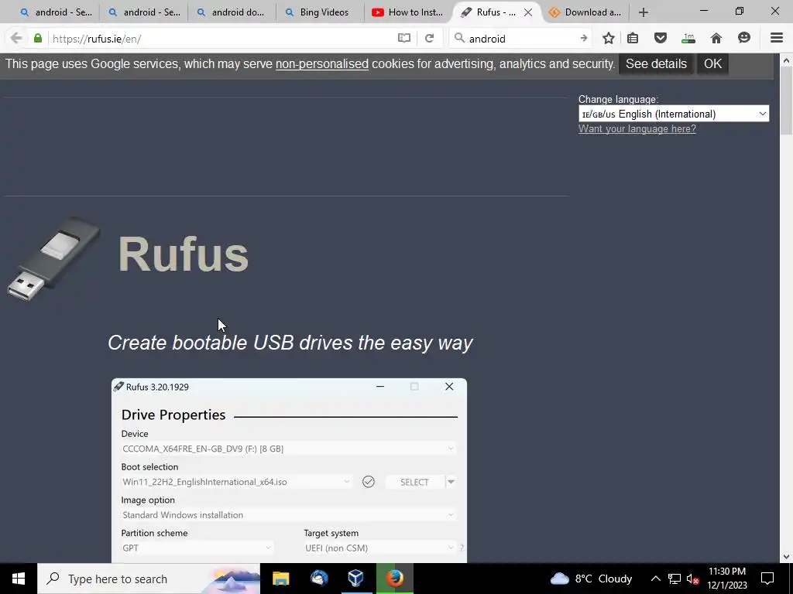Viewport: 793px width, 594px height.
Task: Open Thunderbird from the taskbar
Action: tap(319, 579)
